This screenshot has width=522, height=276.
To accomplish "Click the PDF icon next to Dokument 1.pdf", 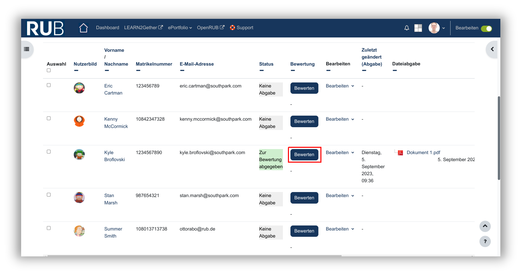I will pyautogui.click(x=400, y=153).
